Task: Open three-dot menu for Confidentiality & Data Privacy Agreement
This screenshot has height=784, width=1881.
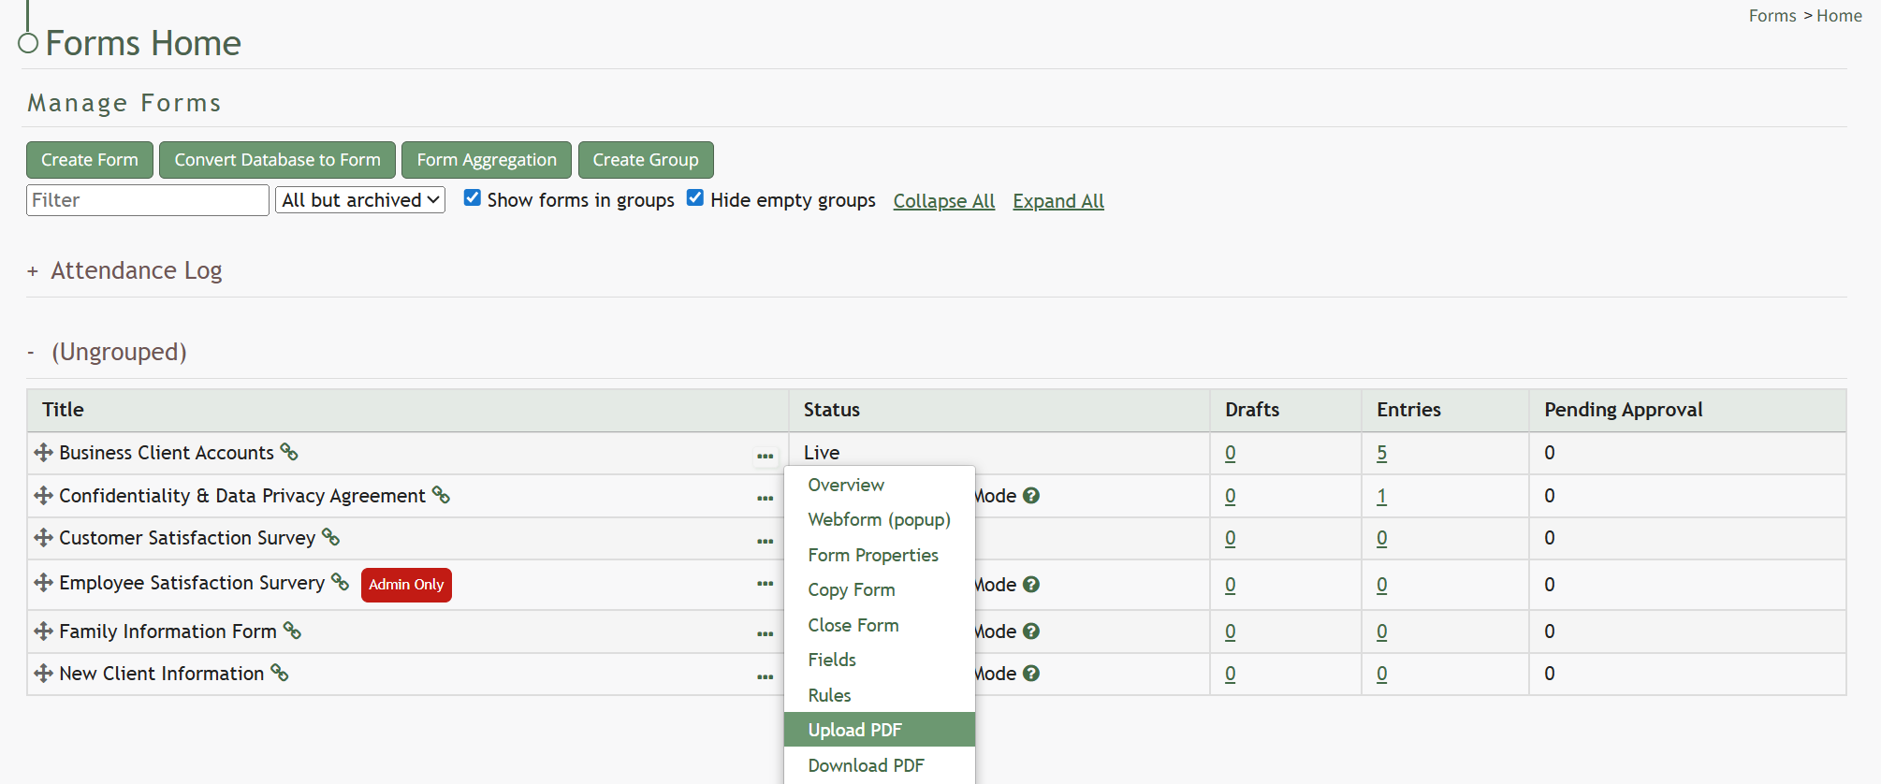Action: [x=765, y=498]
